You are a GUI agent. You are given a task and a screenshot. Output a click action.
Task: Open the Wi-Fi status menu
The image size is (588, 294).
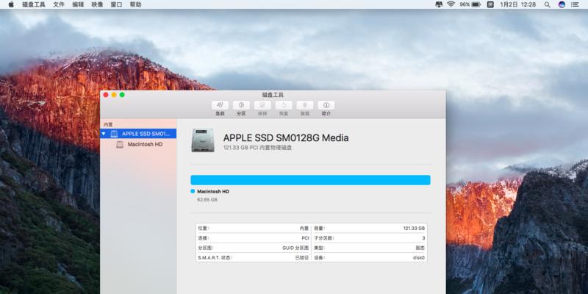tap(451, 4)
